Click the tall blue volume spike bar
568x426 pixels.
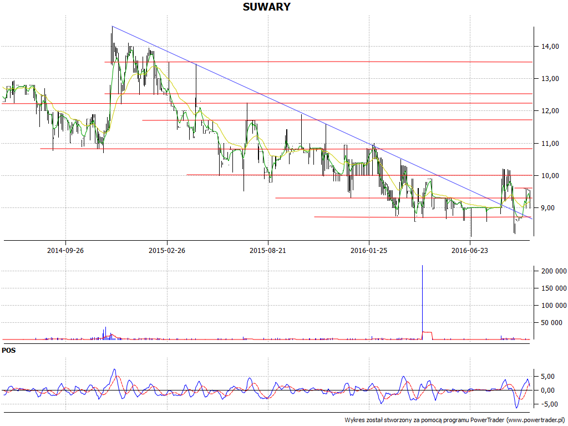pyautogui.click(x=422, y=302)
